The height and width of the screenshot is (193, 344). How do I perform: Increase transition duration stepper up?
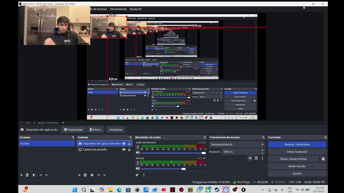click(x=262, y=150)
